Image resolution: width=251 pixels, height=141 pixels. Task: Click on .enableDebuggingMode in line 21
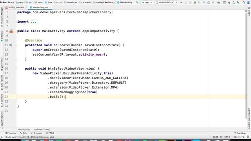[67, 92]
